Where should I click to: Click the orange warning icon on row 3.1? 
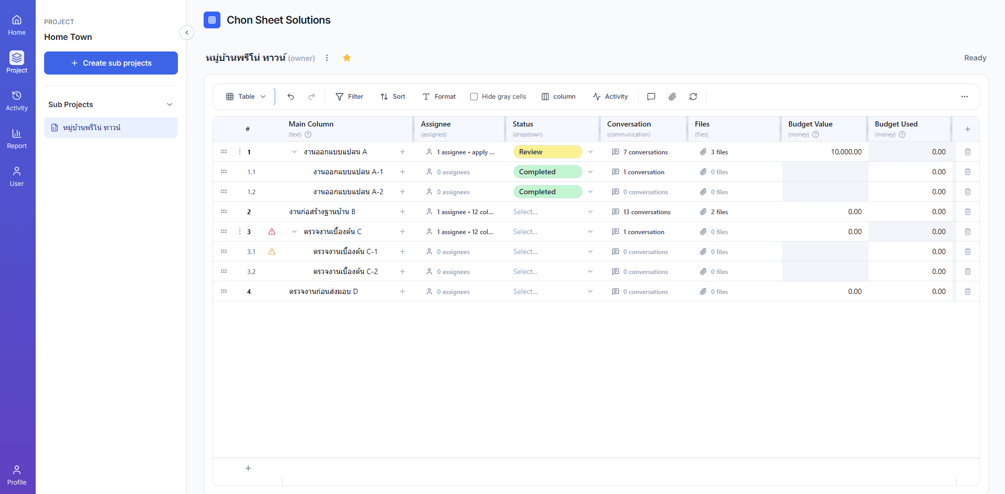click(x=272, y=251)
